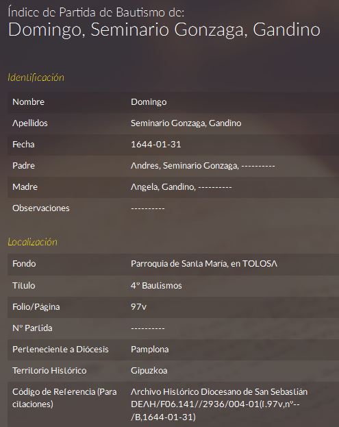Click the Nº Partida row label

click(32, 328)
